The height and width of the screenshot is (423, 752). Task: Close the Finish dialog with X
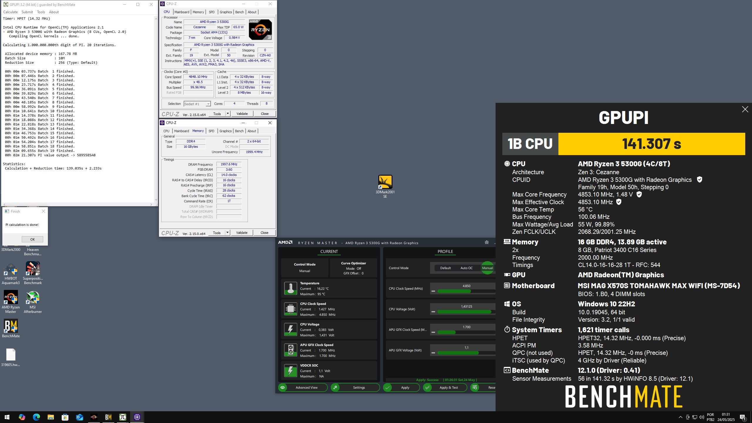coord(43,211)
